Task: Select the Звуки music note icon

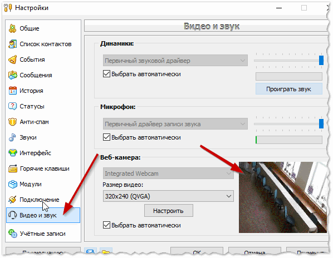Action: 13,137
